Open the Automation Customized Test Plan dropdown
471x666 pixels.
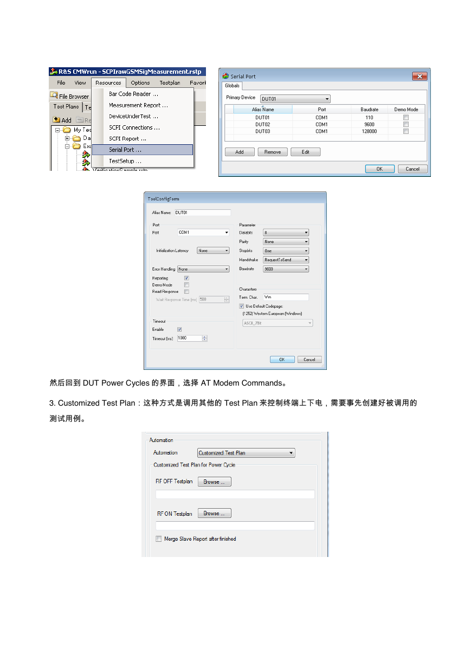click(x=246, y=453)
